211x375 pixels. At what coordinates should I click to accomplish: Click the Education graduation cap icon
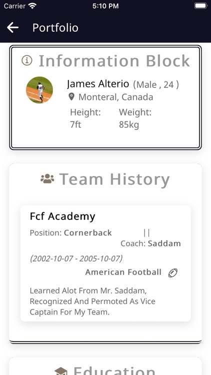point(61,371)
